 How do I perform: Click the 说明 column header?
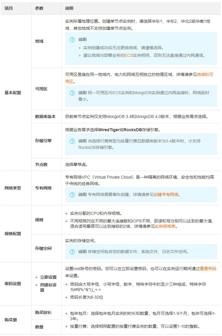coord(69,8)
